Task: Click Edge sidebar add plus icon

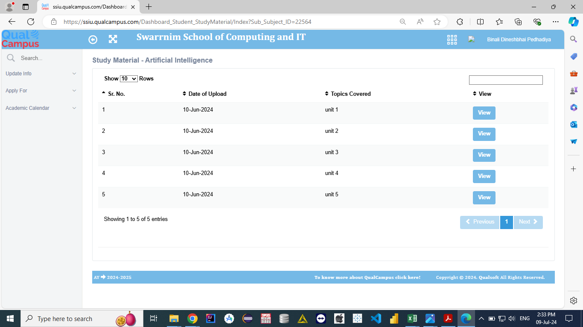Action: [x=574, y=169]
